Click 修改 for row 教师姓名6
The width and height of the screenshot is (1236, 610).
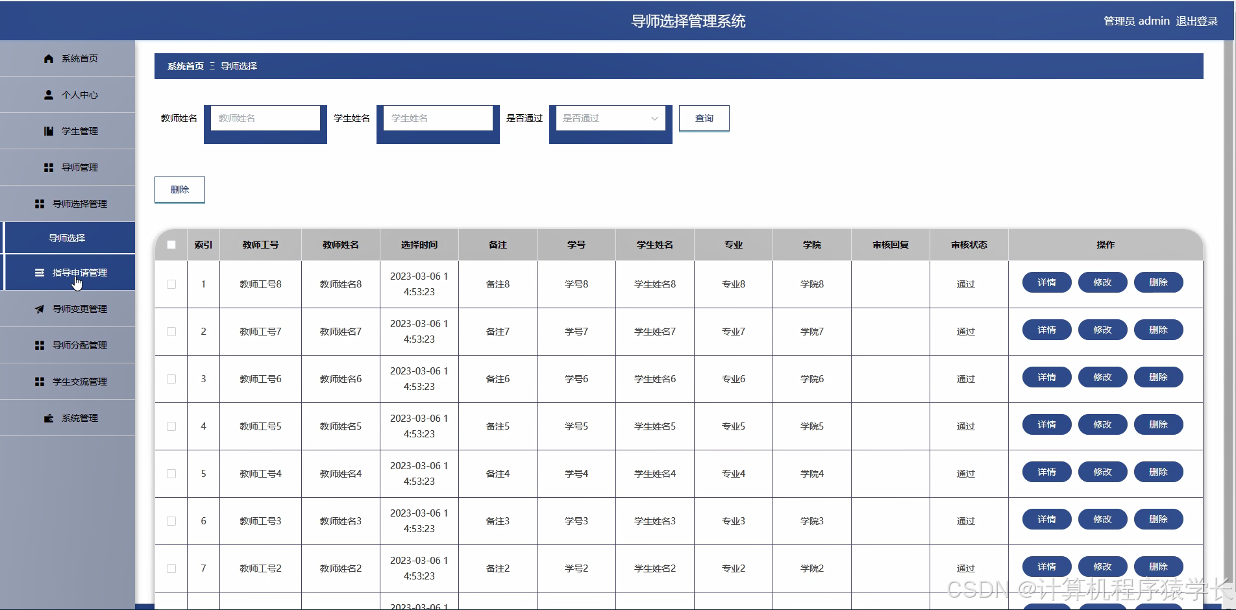[1102, 377]
